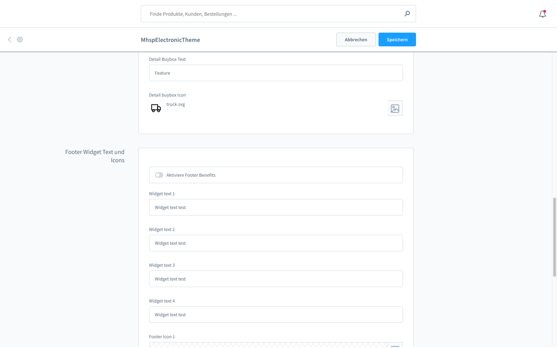
Task: Edit the Detail Buybox Text field
Action: [x=276, y=73]
